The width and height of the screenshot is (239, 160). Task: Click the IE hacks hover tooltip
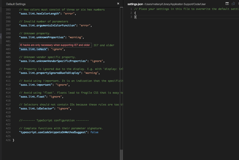click(55, 45)
